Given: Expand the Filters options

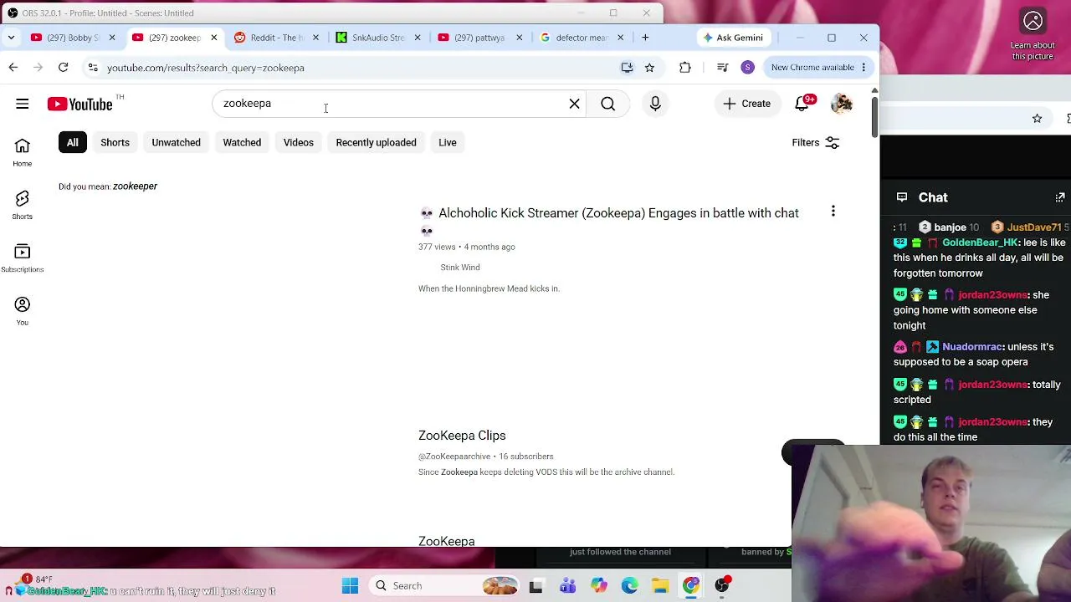Looking at the screenshot, I should click(816, 143).
